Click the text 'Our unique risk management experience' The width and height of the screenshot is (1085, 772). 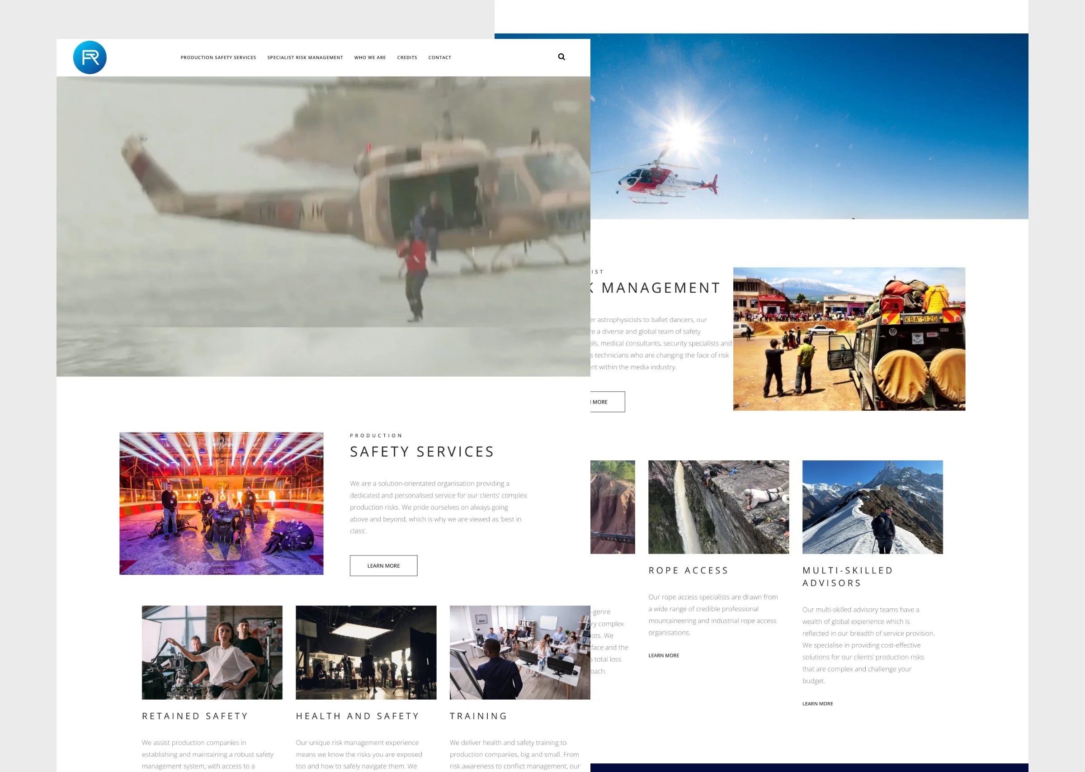coord(359,754)
